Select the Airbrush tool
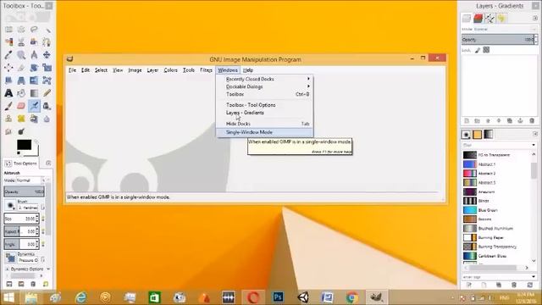 34,106
